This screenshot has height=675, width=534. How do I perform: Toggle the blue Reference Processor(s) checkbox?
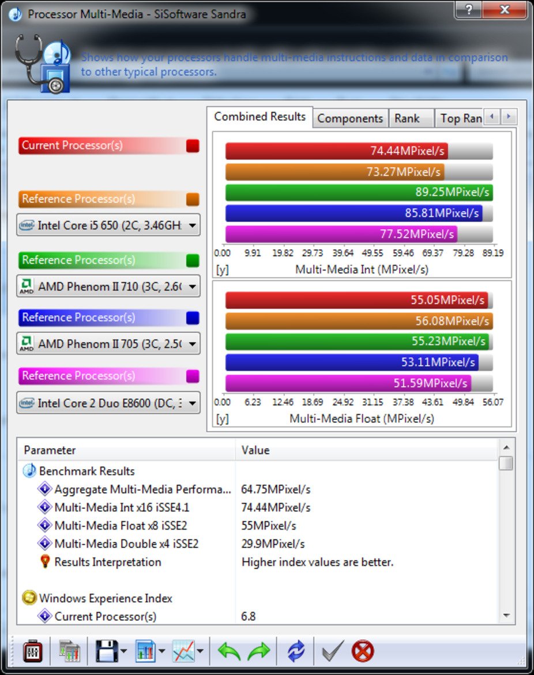[x=193, y=317]
